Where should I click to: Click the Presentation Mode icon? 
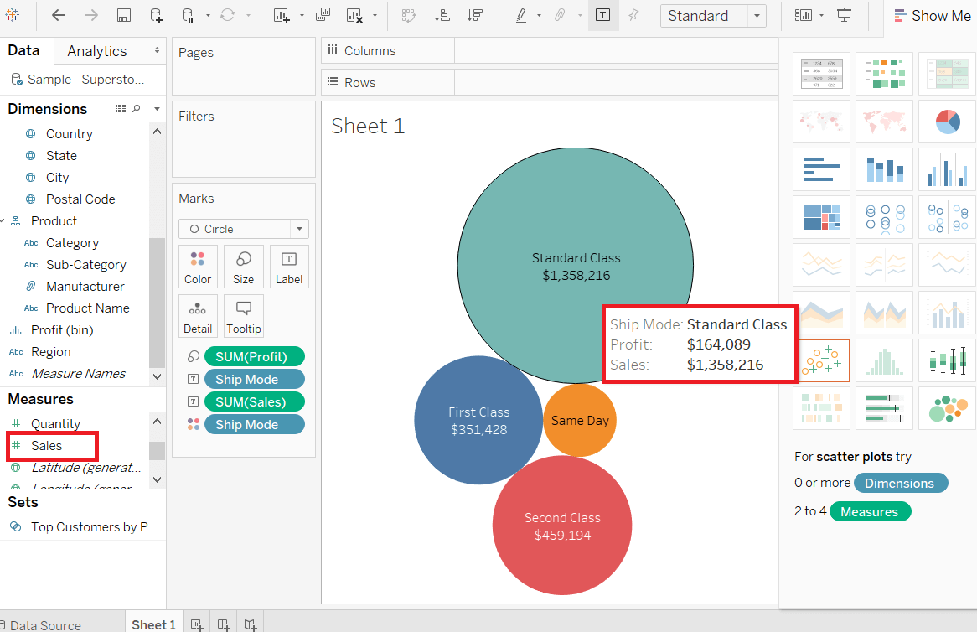845,16
